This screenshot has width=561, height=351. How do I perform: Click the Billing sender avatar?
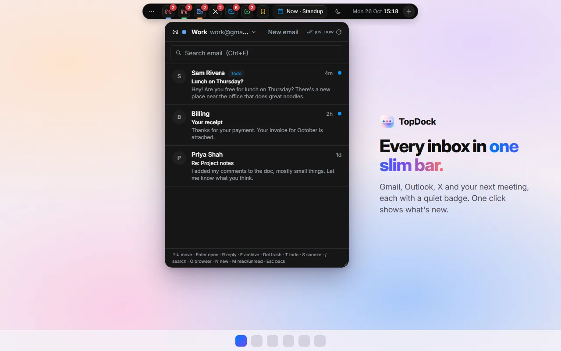pos(179,117)
